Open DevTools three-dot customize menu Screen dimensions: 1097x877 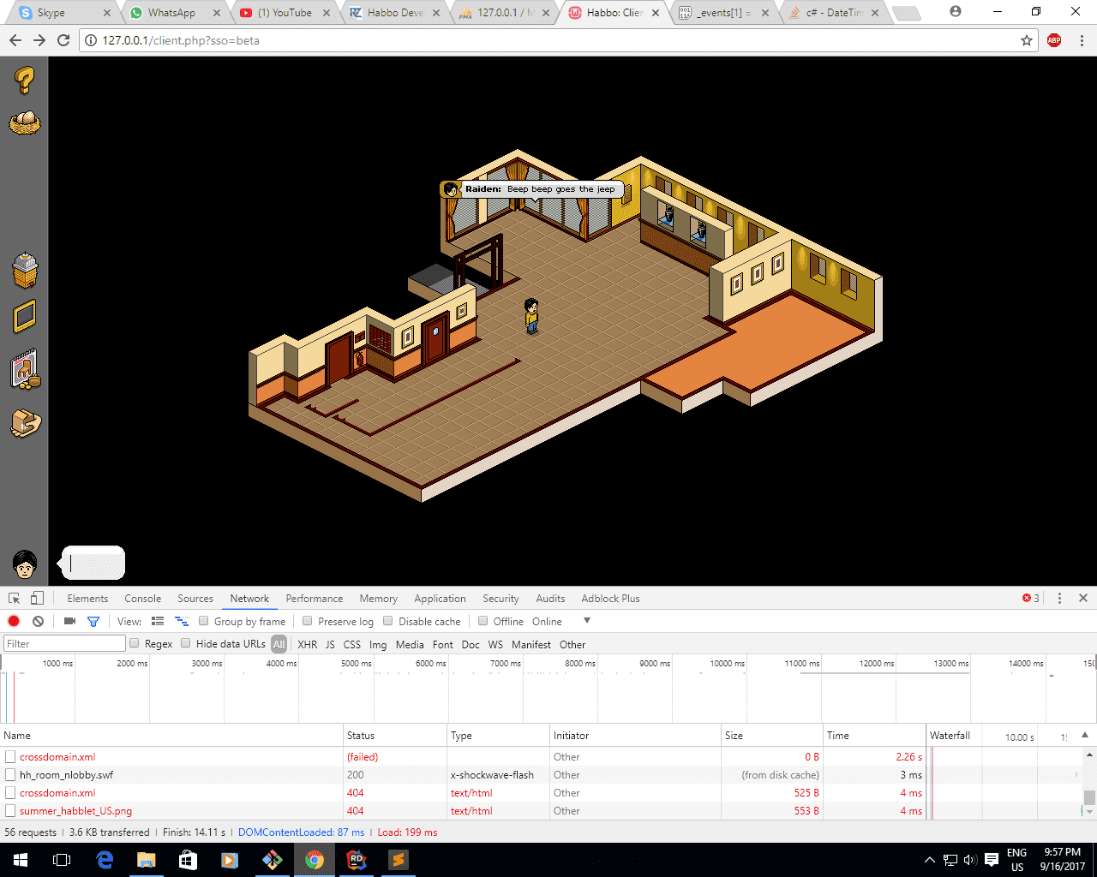1059,599
